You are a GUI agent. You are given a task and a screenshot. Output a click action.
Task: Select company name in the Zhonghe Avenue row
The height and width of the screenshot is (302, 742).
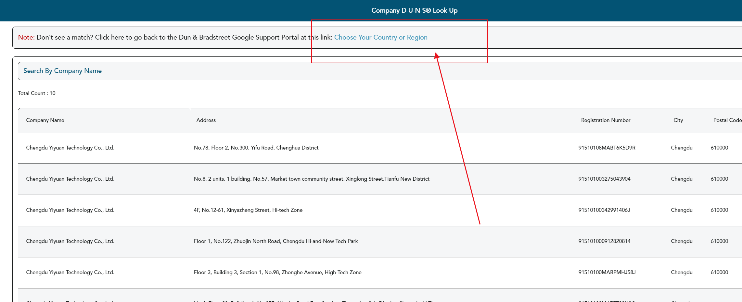click(x=70, y=272)
